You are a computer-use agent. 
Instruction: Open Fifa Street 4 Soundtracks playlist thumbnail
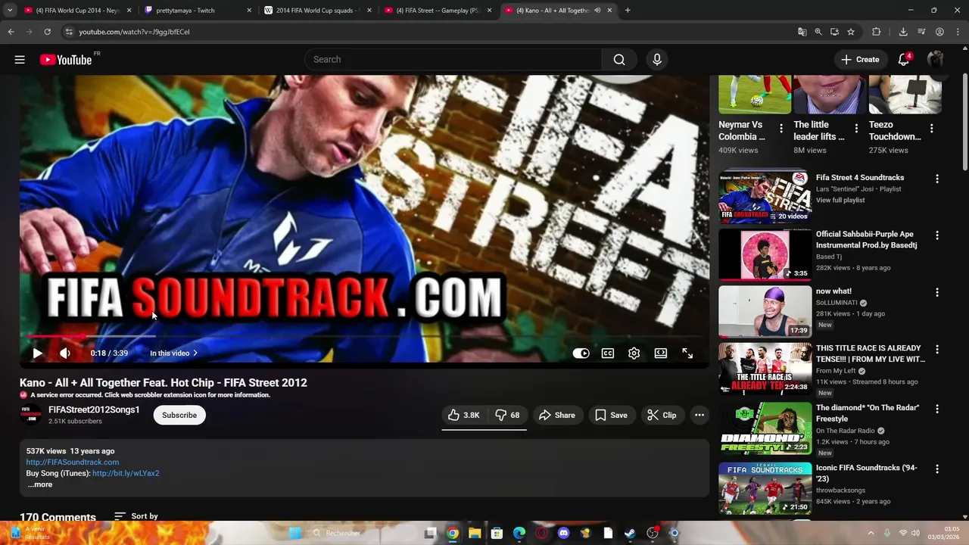click(x=765, y=197)
